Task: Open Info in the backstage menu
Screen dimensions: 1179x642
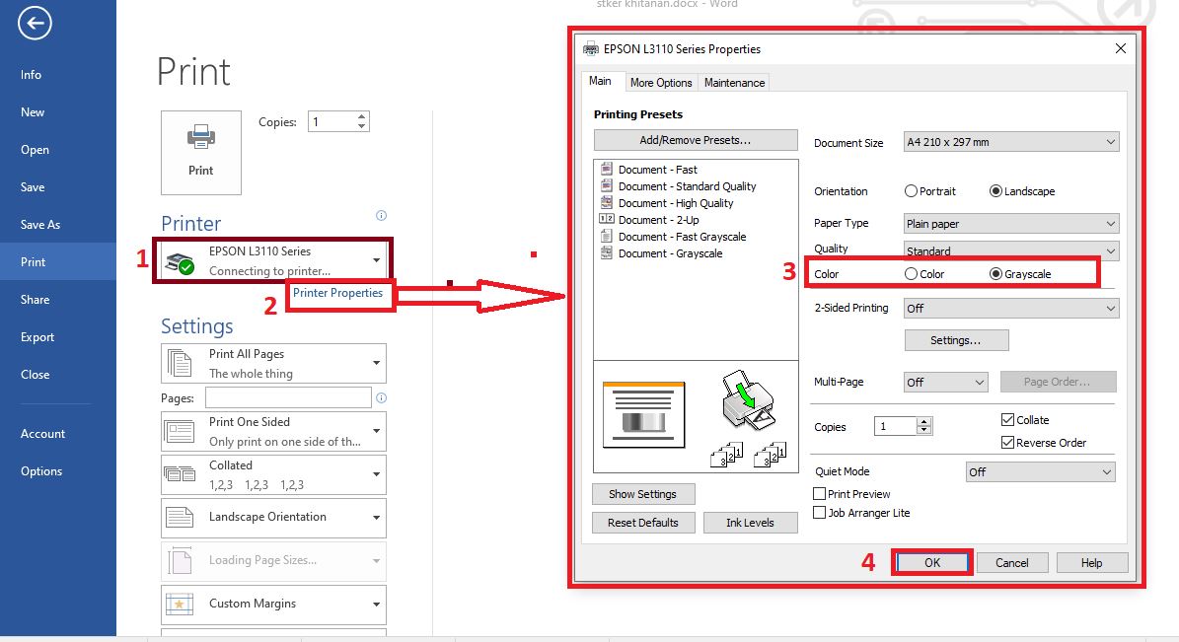Action: (31, 74)
